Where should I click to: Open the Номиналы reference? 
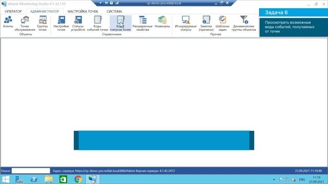pyautogui.click(x=162, y=22)
